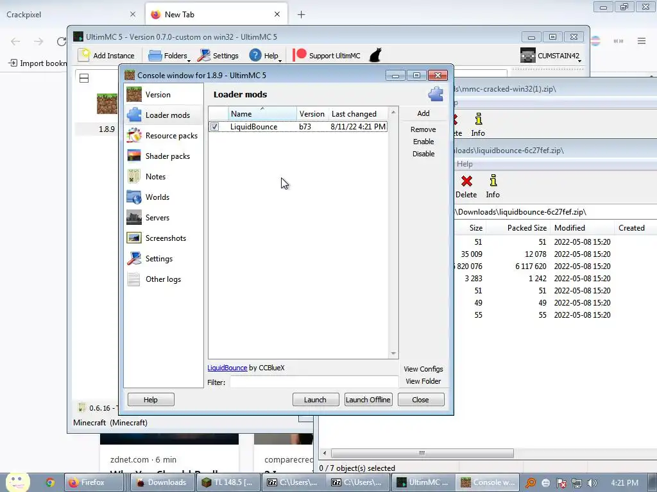Click Disable in the mods panel
The width and height of the screenshot is (657, 492).
(423, 154)
